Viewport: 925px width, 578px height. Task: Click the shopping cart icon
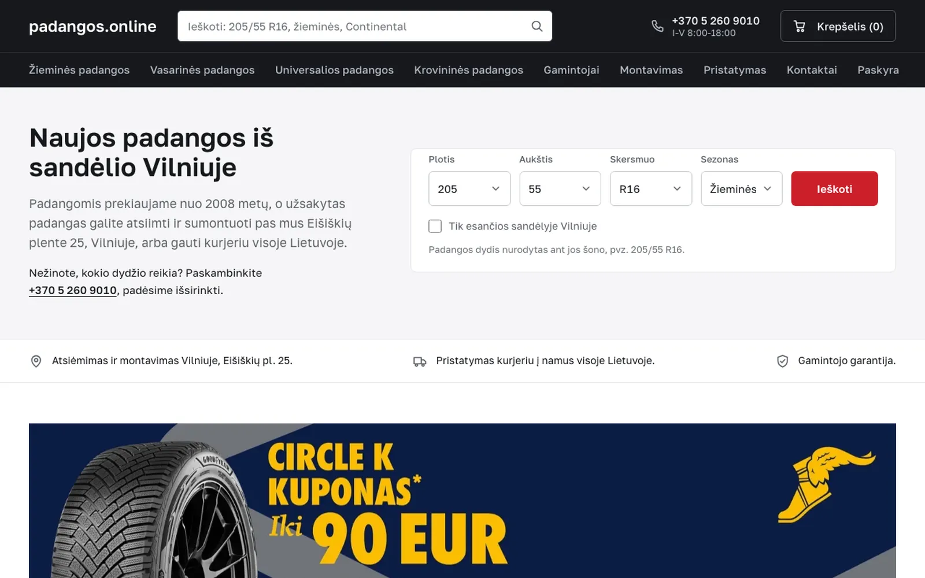(800, 26)
